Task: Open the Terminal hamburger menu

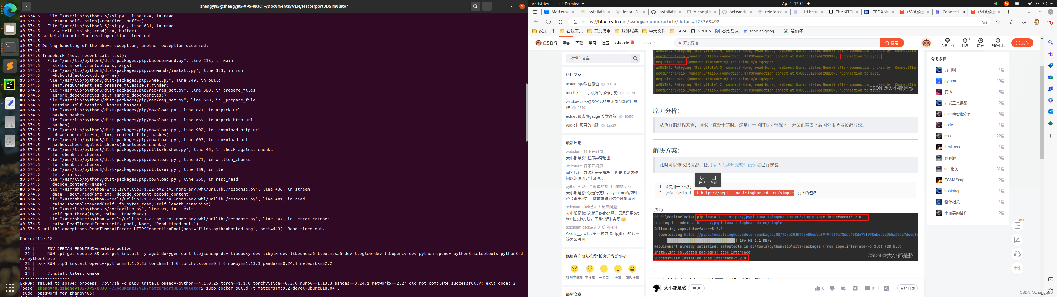Action: pyautogui.click(x=487, y=6)
